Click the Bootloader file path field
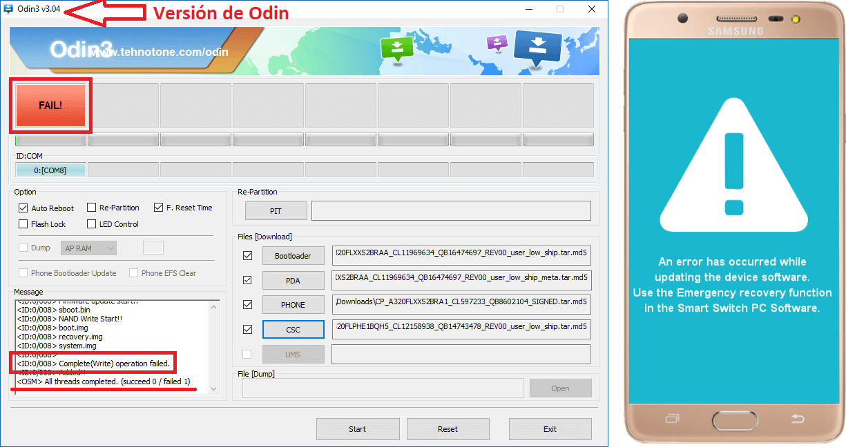This screenshot has height=447, width=846. pos(461,255)
